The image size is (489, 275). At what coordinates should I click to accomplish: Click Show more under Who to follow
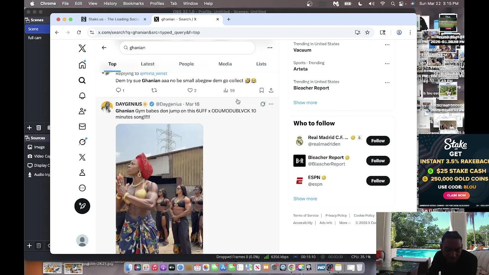pos(305,199)
